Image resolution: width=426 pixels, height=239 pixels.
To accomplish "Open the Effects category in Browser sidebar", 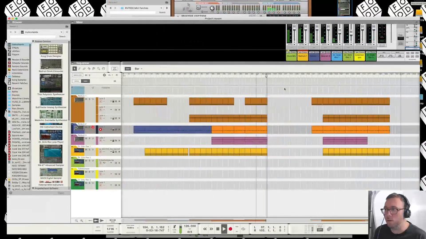I will (16, 48).
